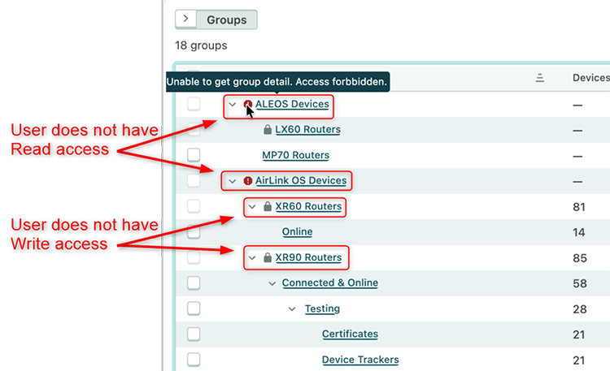Click the lock icon next to LX60 Routers
610x371 pixels.
[x=268, y=130]
